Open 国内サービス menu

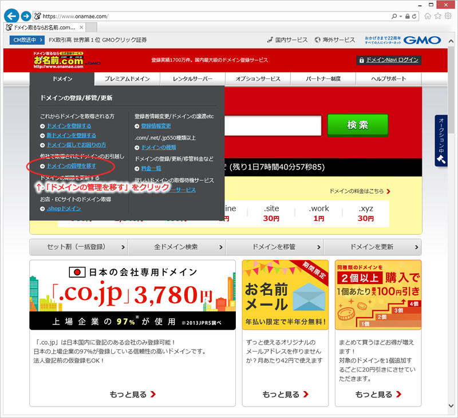point(288,40)
